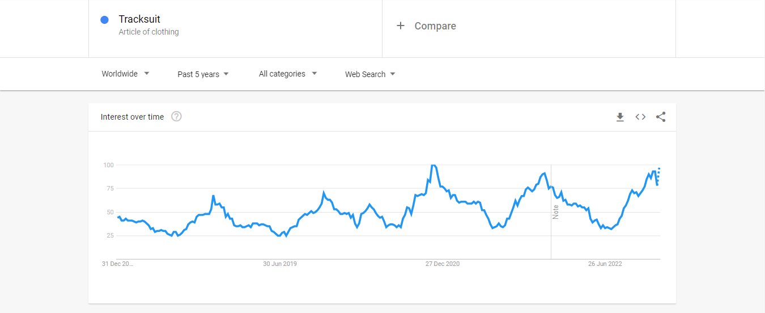Edit the Tracksuit search term

(139, 19)
